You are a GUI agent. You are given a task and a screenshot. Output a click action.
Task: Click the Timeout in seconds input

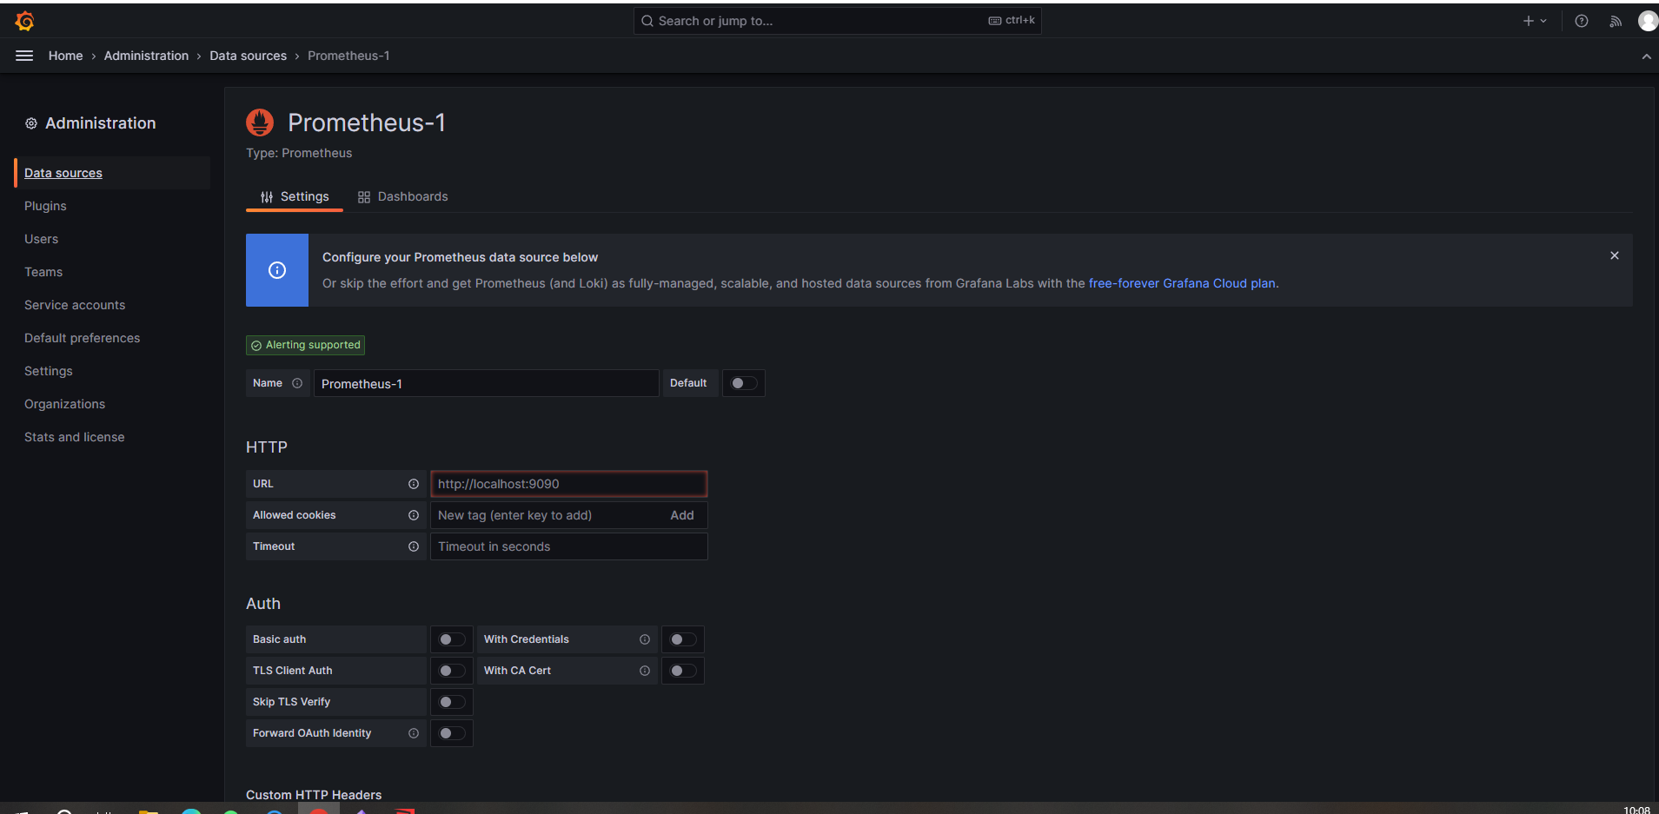(x=568, y=546)
